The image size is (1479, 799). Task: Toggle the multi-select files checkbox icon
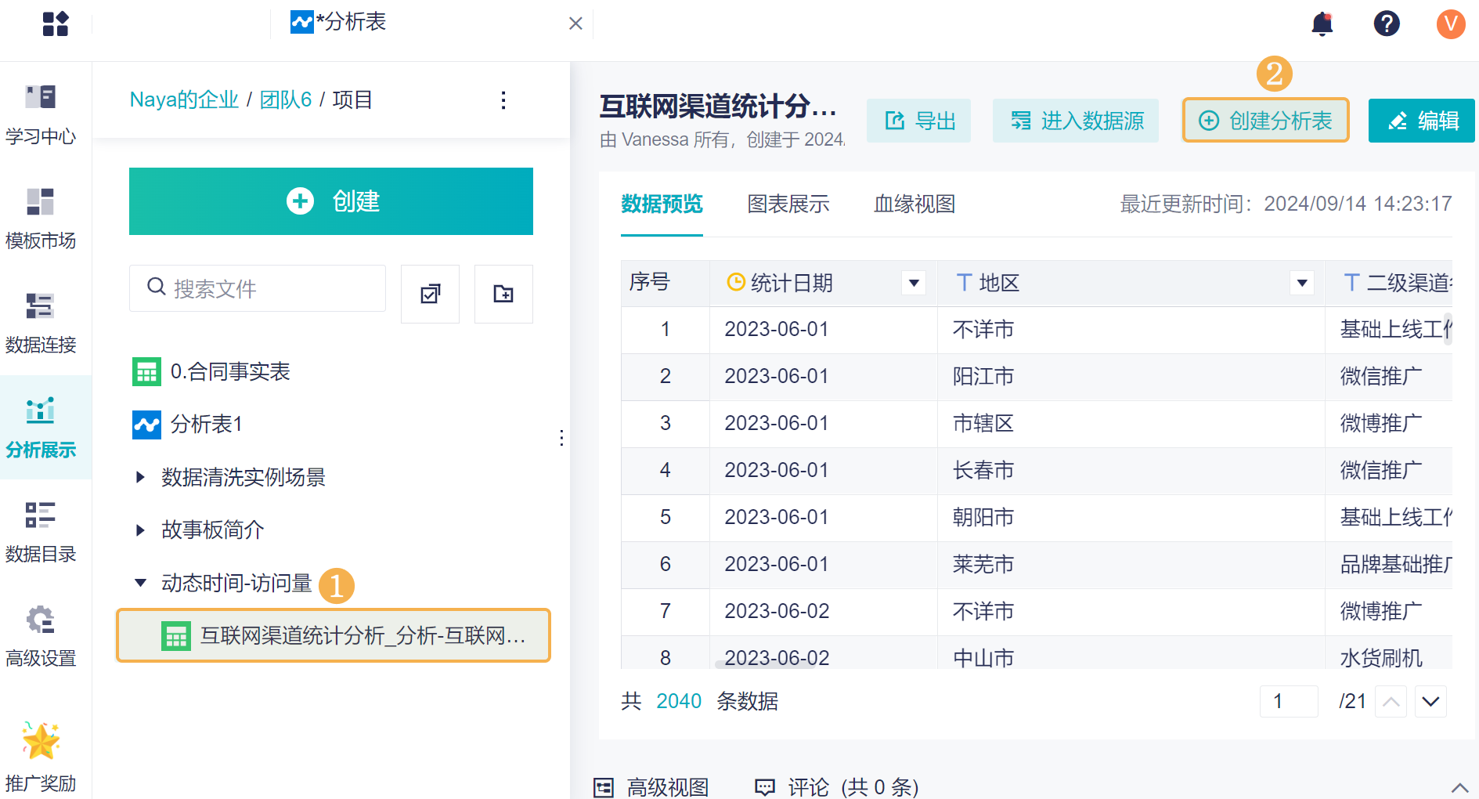point(430,294)
